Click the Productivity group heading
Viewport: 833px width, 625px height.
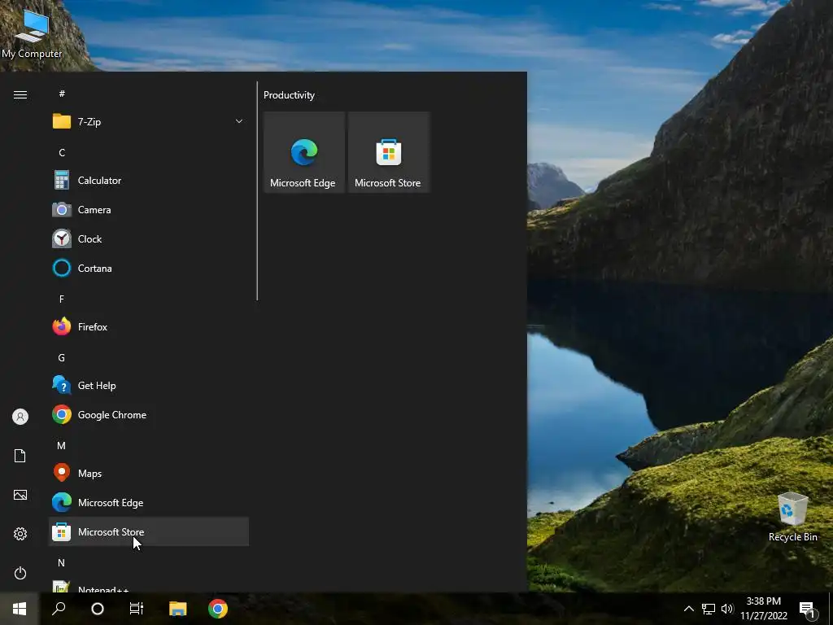[x=289, y=95]
